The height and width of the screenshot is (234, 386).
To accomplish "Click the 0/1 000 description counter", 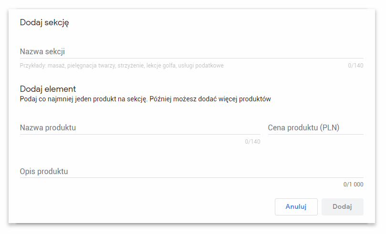I will [353, 185].
